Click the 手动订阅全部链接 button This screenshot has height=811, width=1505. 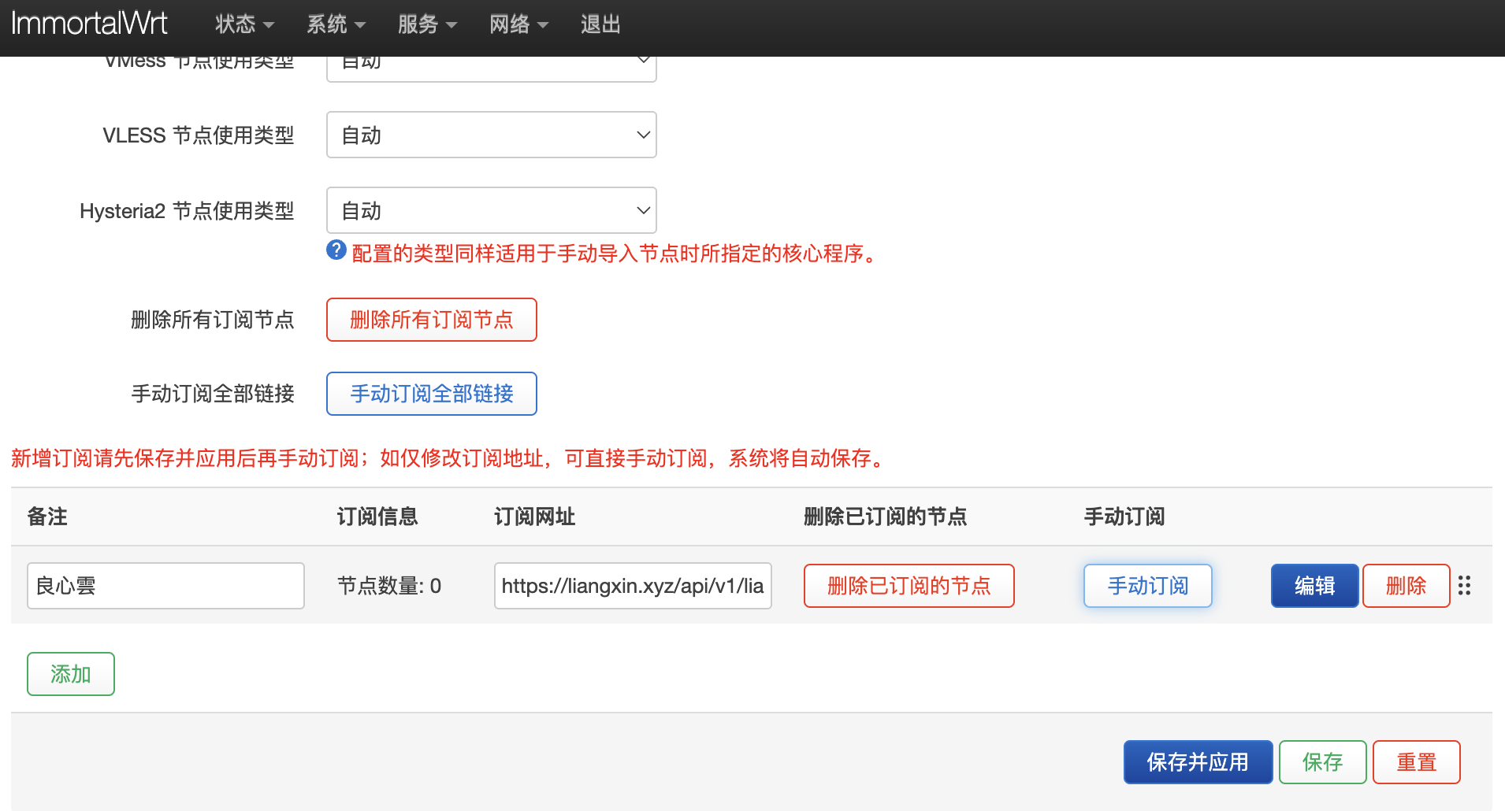click(x=432, y=394)
